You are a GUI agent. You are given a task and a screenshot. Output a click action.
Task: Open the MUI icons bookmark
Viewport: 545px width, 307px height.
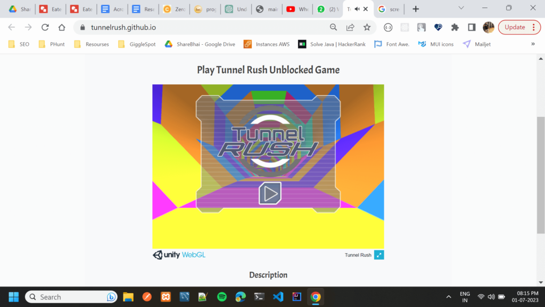(x=436, y=44)
